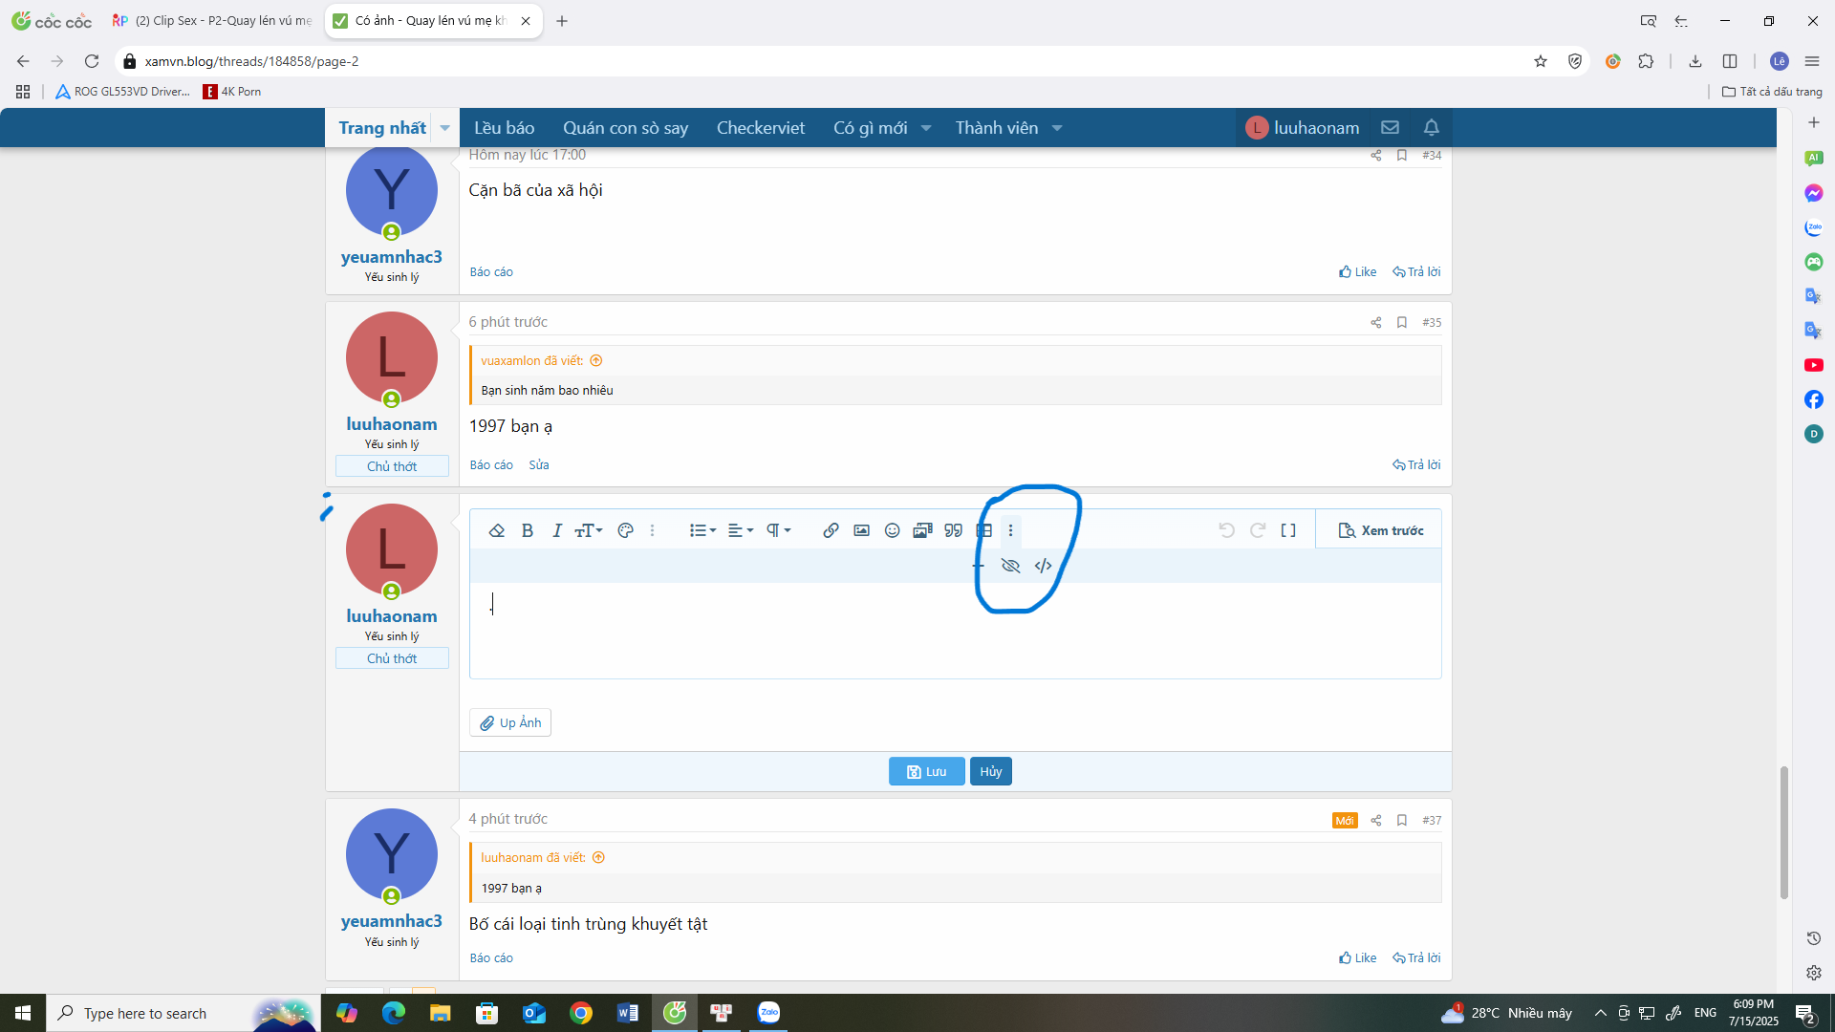Click the Up Ảnh attachment button
This screenshot has width=1835, height=1032.
[509, 722]
